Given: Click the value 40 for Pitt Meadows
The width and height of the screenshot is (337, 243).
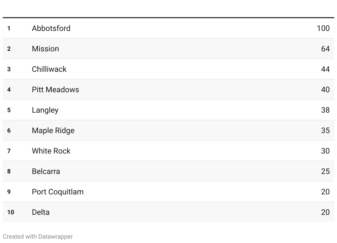Looking at the screenshot, I should 325,89.
